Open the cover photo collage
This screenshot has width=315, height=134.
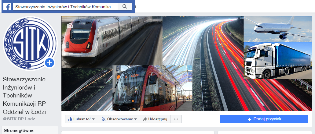click(187, 63)
